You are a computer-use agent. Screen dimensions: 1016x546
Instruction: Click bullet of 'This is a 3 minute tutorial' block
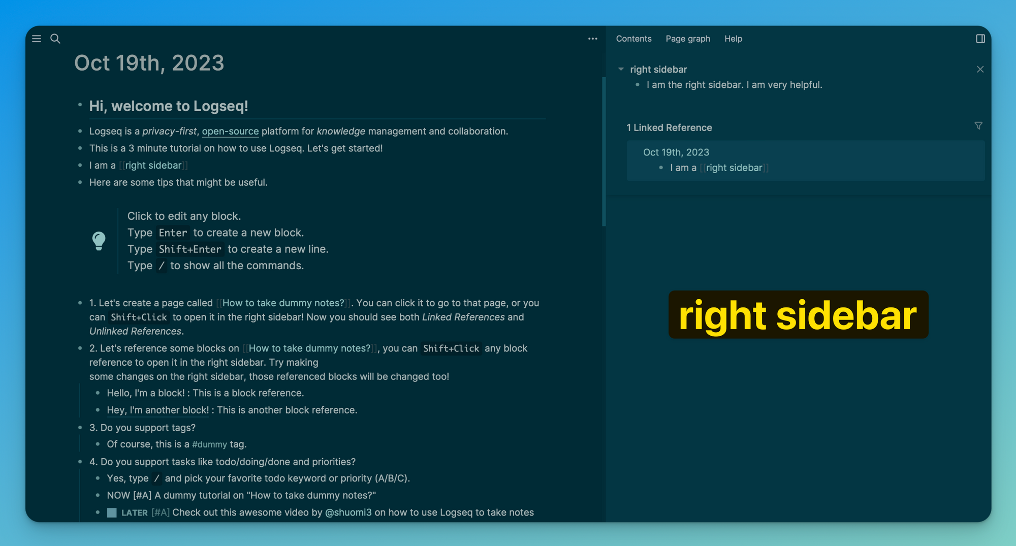80,148
